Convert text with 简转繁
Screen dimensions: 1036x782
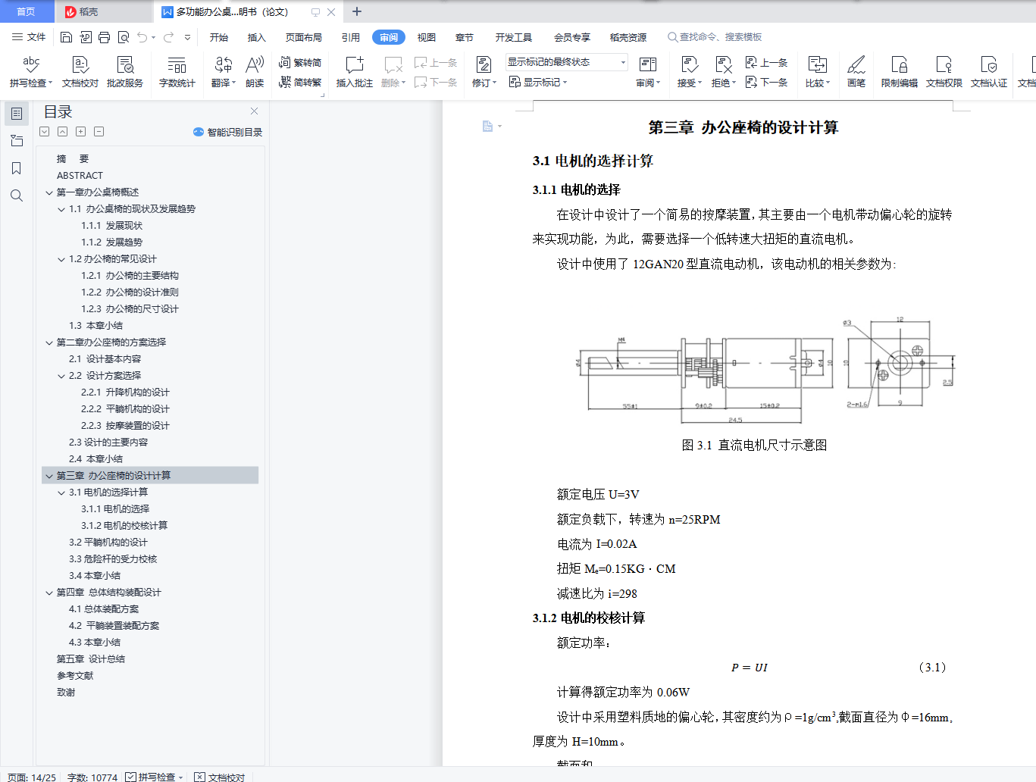point(300,82)
